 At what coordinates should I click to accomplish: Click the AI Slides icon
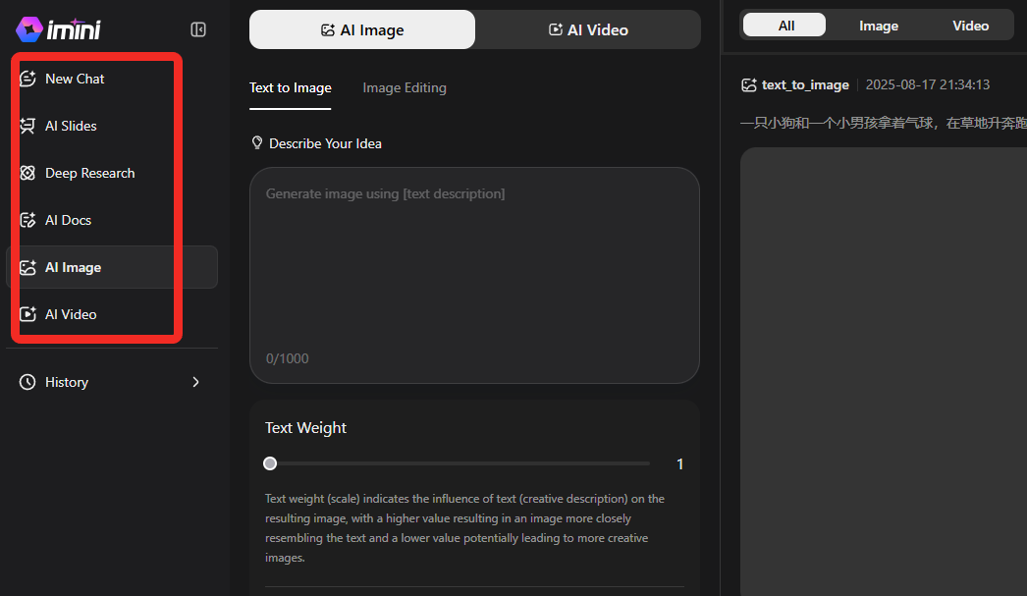[27, 126]
